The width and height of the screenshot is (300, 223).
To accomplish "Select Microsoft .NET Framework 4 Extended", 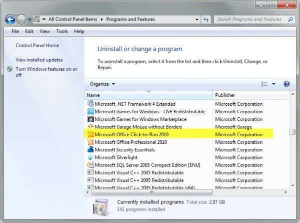I will coord(135,104).
